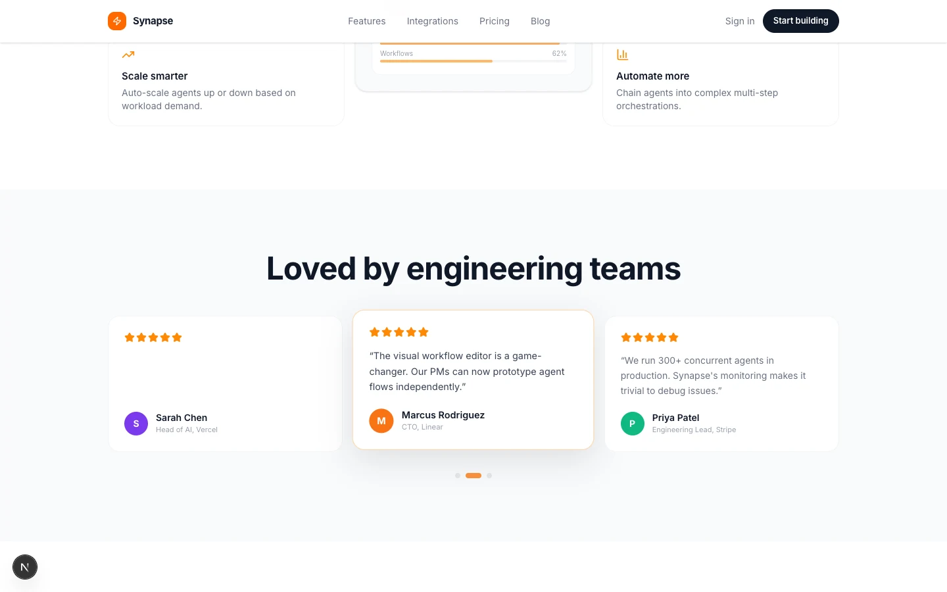Click the Sarah Chen name
Image resolution: width=947 pixels, height=592 pixels.
pos(182,418)
